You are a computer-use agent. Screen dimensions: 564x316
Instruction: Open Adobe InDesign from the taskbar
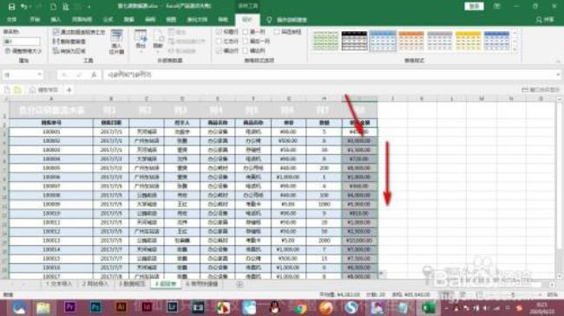(147, 307)
